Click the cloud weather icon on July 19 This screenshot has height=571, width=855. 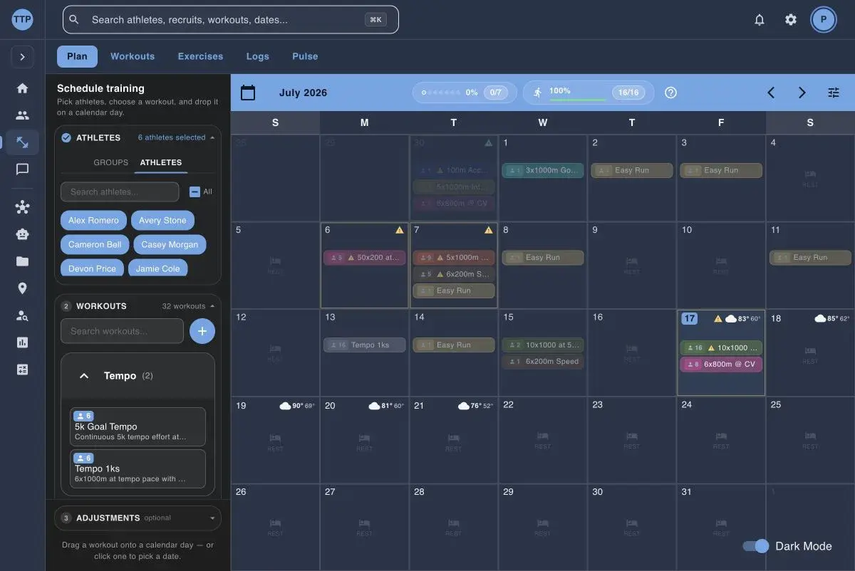(285, 406)
